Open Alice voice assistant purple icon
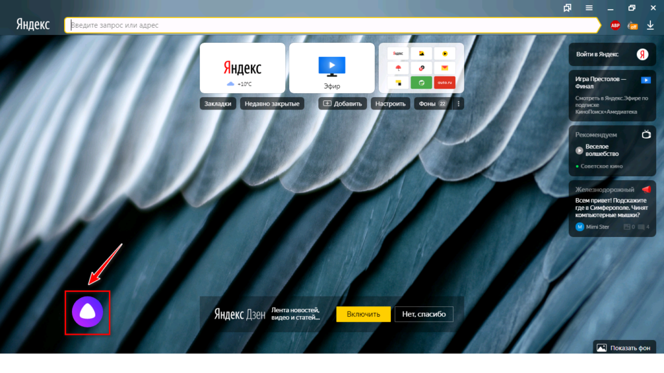The width and height of the screenshot is (664, 373). pyautogui.click(x=88, y=312)
